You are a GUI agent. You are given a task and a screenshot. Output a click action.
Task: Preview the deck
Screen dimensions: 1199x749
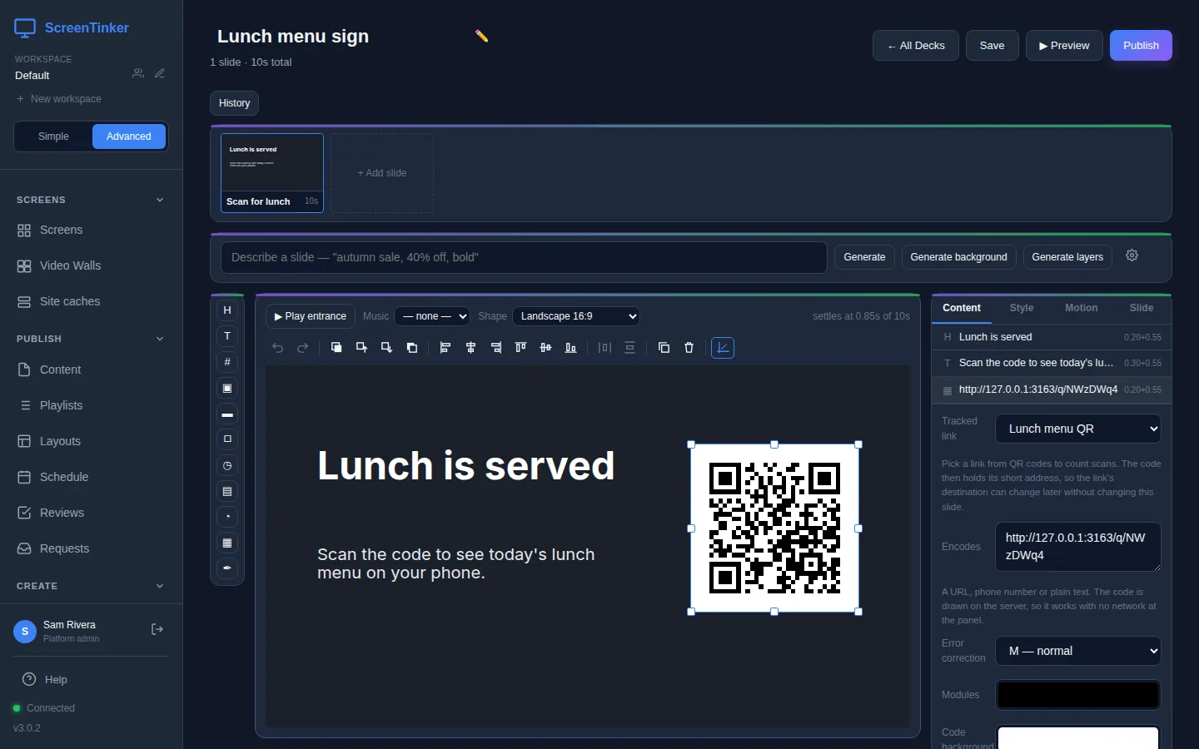(x=1064, y=46)
